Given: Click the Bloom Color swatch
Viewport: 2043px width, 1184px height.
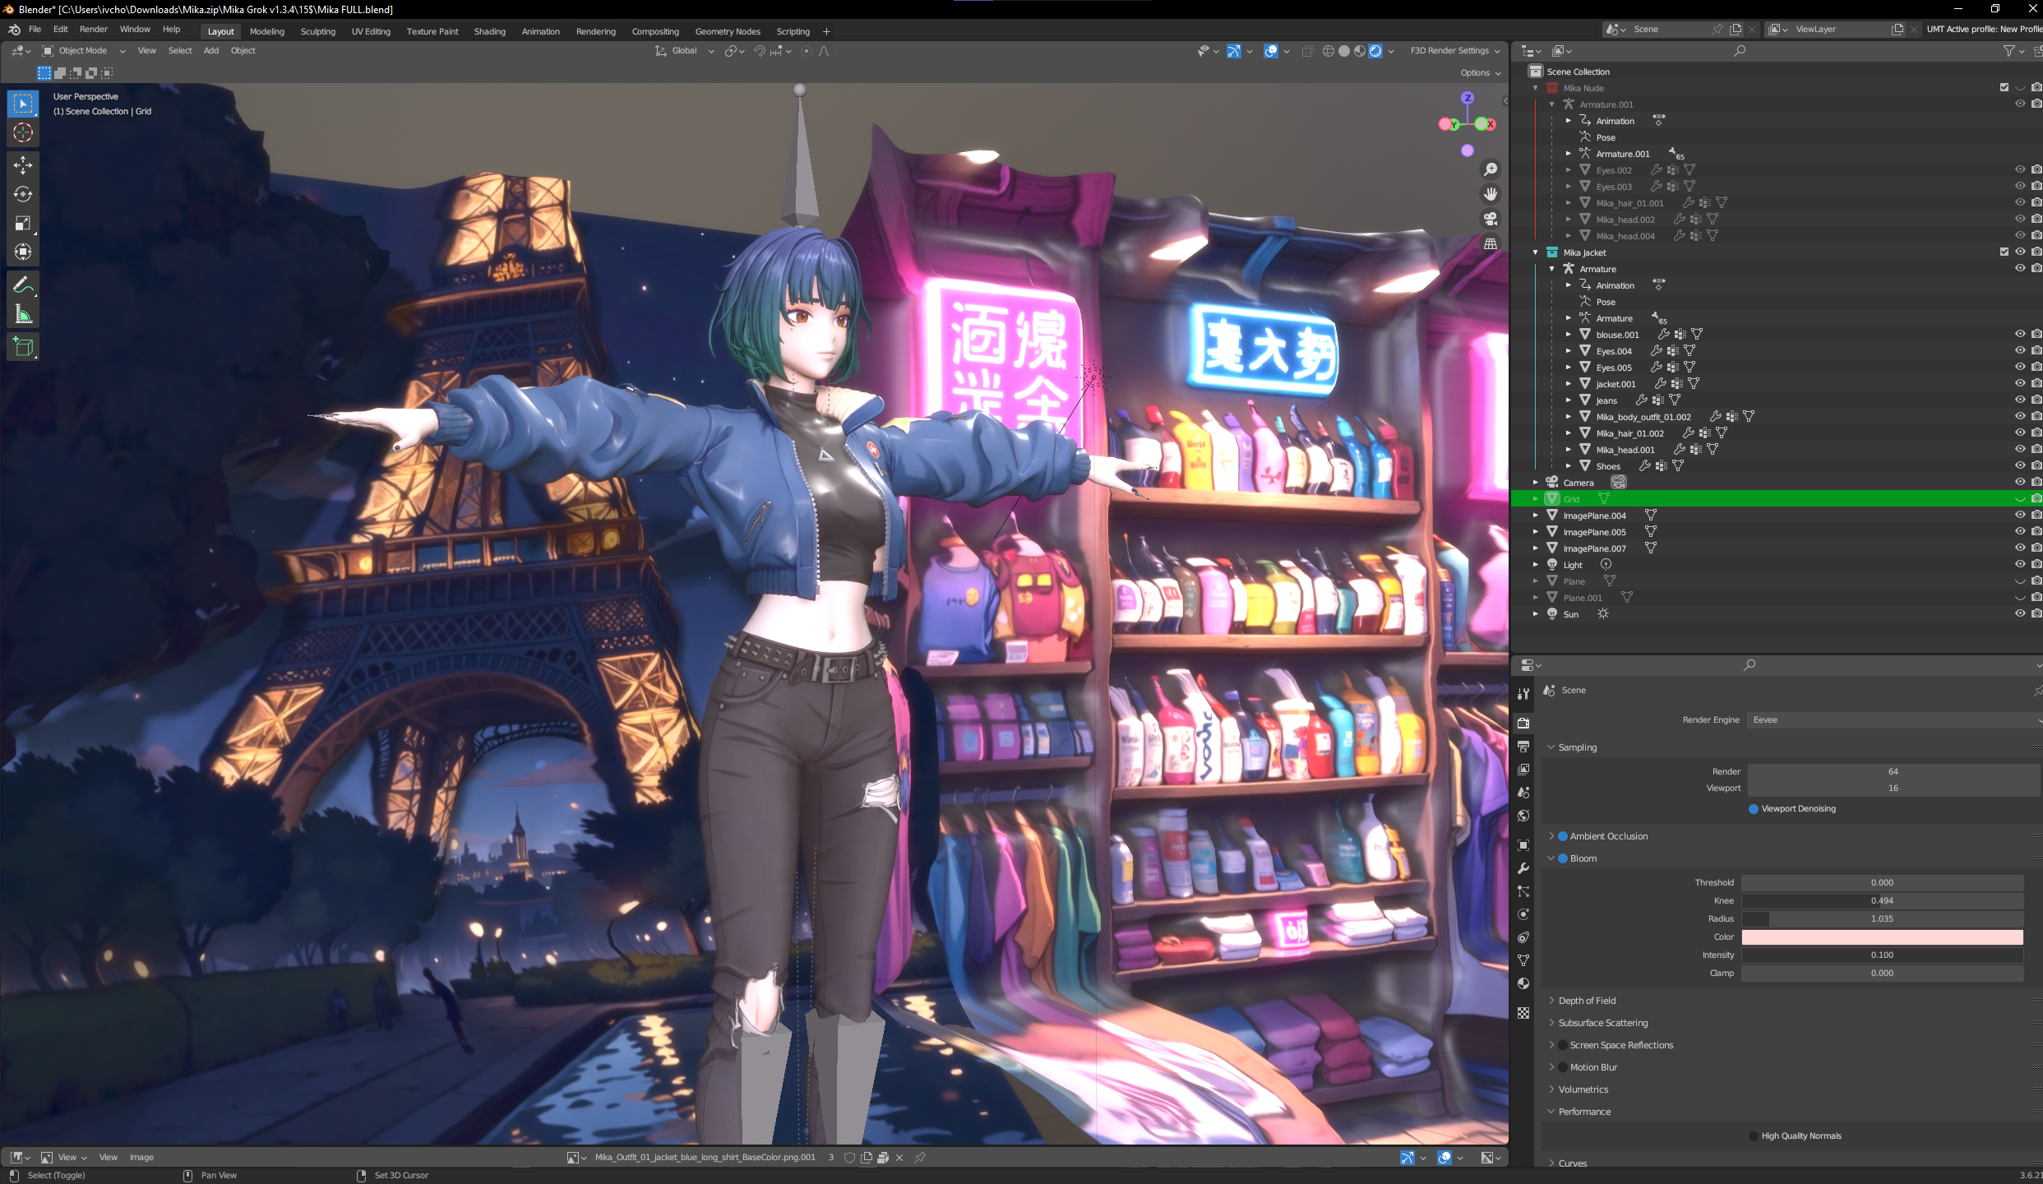Looking at the screenshot, I should [x=1881, y=937].
